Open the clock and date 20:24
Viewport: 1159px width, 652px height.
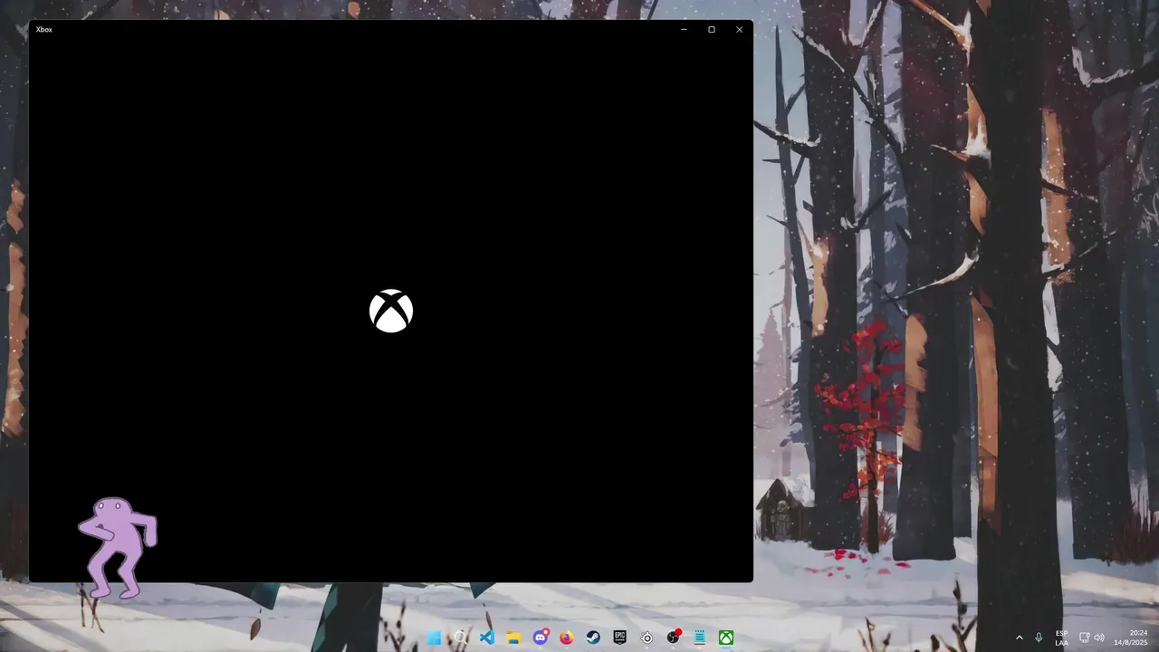(1131, 638)
